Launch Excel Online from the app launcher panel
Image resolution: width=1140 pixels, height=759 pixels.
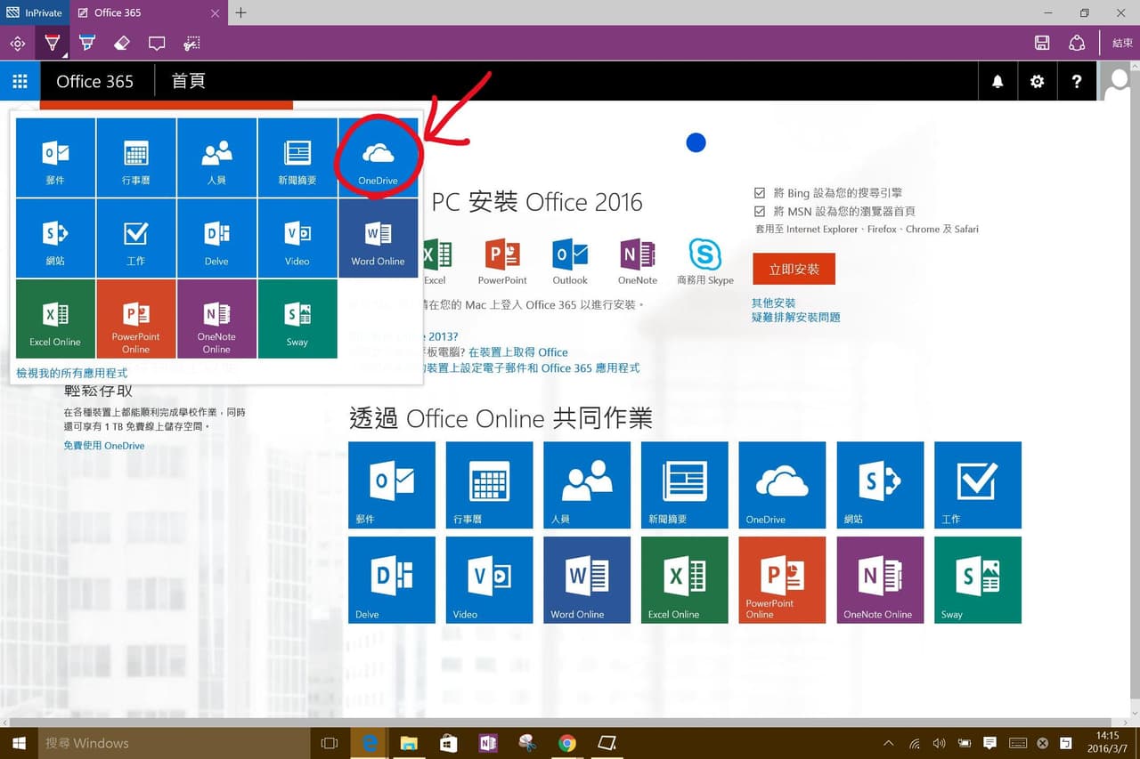click(55, 319)
